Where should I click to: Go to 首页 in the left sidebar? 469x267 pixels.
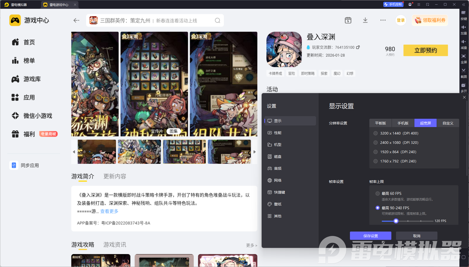click(x=23, y=42)
